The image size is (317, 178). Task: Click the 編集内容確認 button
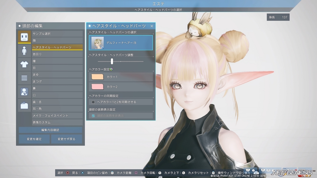pyautogui.click(x=50, y=130)
